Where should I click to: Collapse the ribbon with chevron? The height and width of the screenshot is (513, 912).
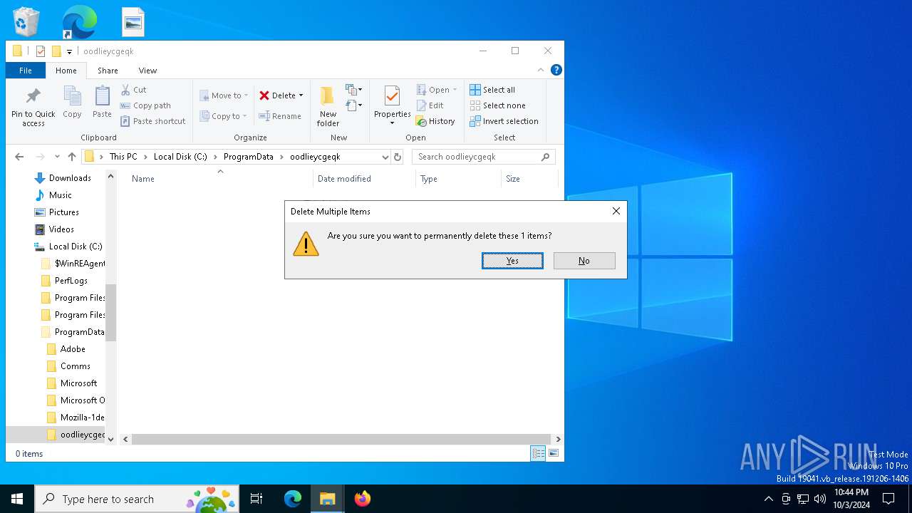(x=541, y=70)
